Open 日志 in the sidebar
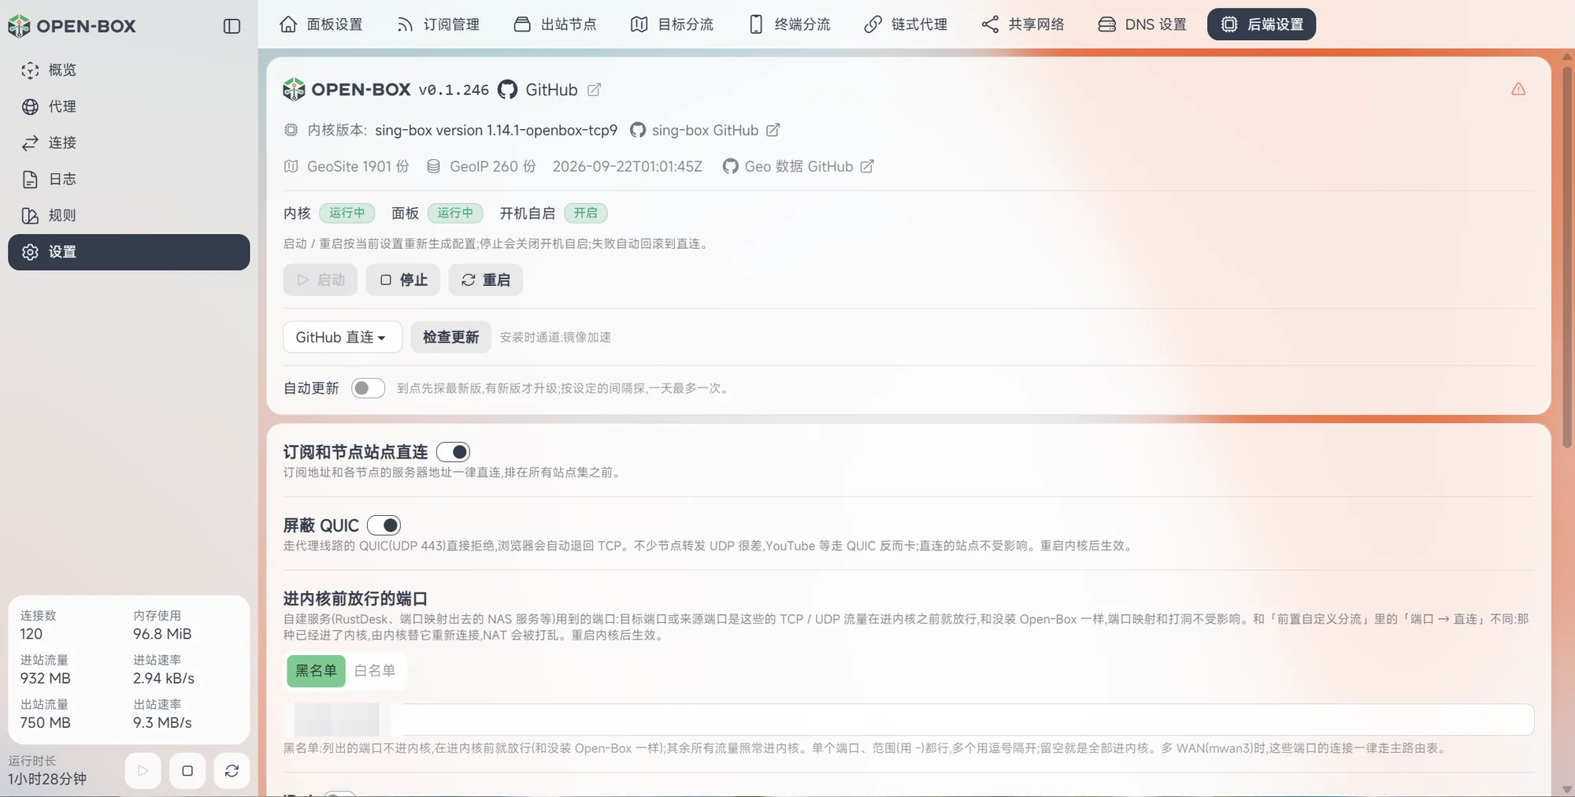Viewport: 1575px width, 797px height. (x=129, y=179)
